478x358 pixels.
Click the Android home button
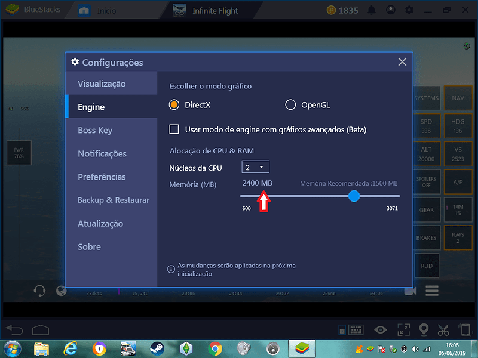click(41, 330)
